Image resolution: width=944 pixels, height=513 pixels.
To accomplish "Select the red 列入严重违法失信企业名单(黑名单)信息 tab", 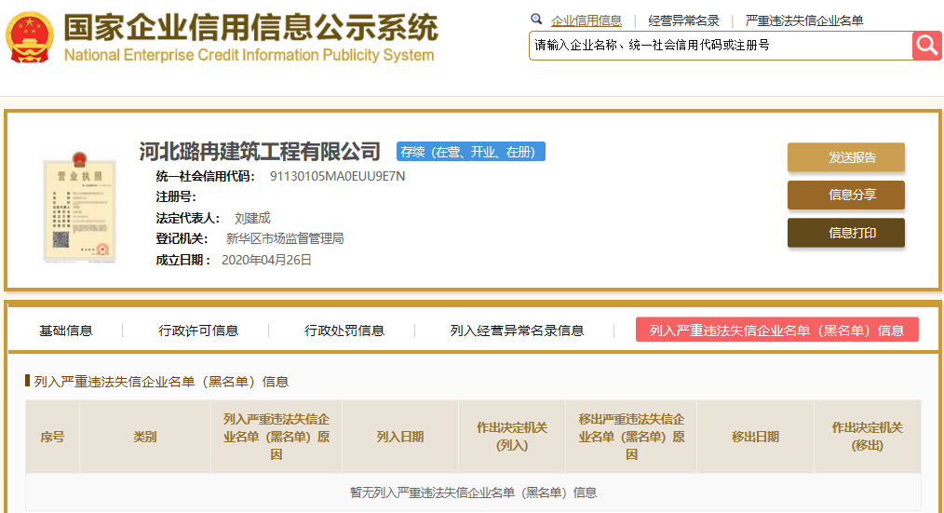I will pos(776,330).
